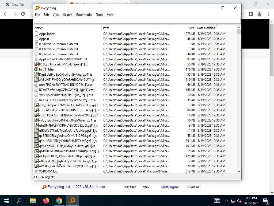Viewport: 274px width, 206px height.
Task: Select file name oLJghmTfH0_XYmIlJ56UiP9BqVE.gz[1].js
Action: click(x=67, y=156)
